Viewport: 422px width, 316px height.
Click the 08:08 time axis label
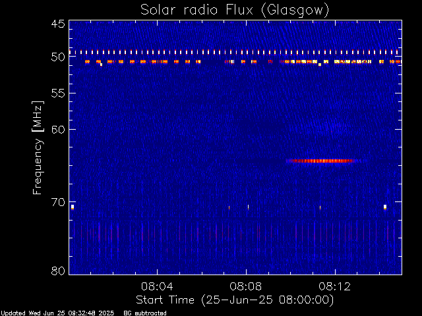coord(246,286)
